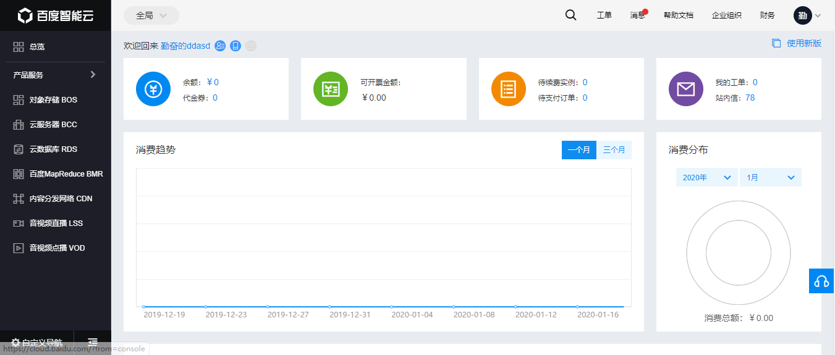Click the Baidu AI Cloud logo
Viewport: 835px width, 355px height.
[x=55, y=15]
